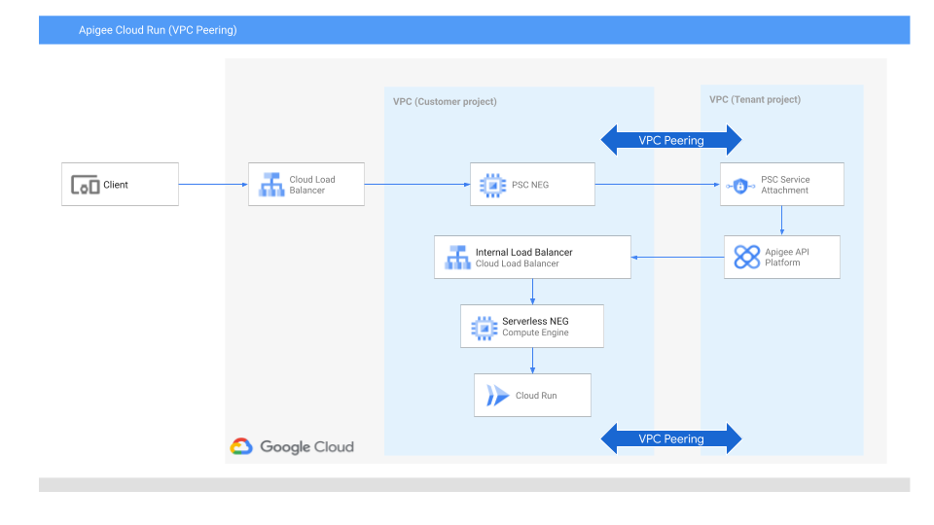Click the external Cloud Load Balancer icon
The image size is (934, 525).
tap(271, 185)
